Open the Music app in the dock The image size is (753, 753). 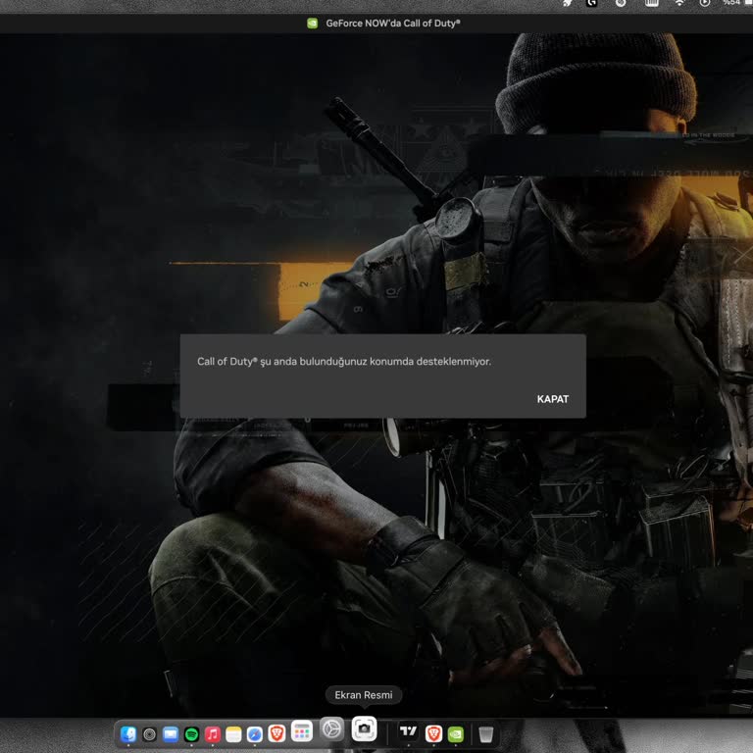(x=212, y=733)
